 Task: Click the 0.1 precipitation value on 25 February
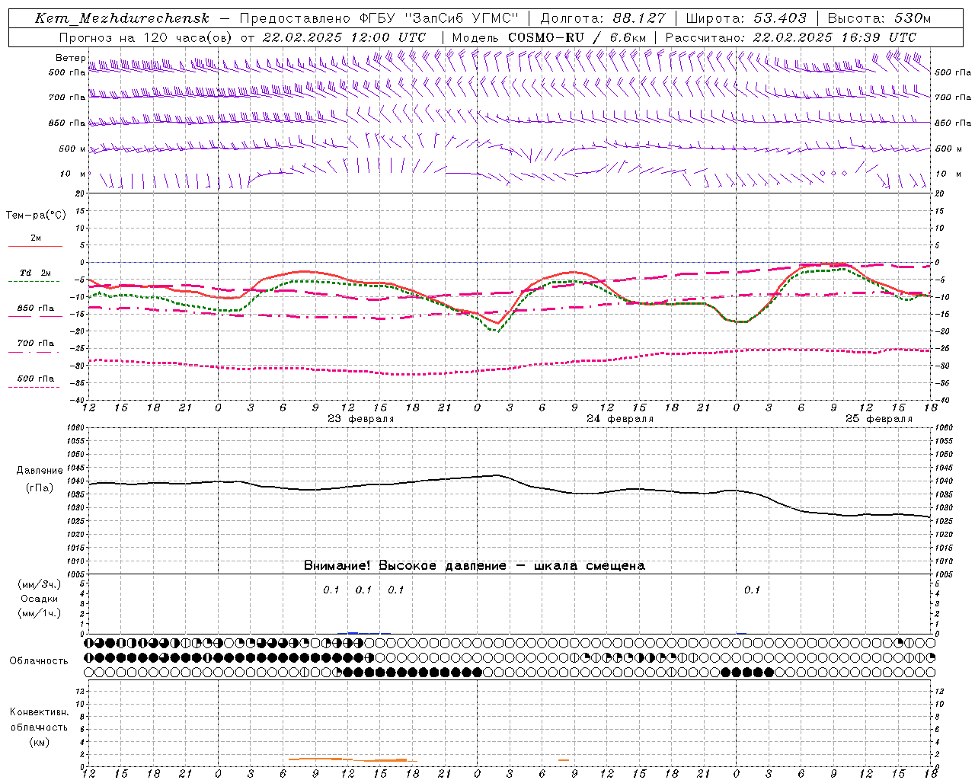(752, 590)
